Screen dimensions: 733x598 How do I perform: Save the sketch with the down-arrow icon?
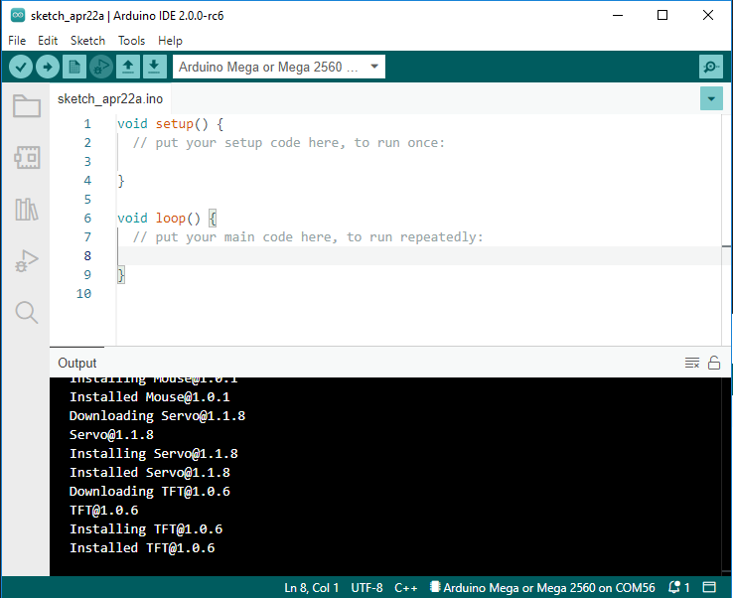(154, 67)
